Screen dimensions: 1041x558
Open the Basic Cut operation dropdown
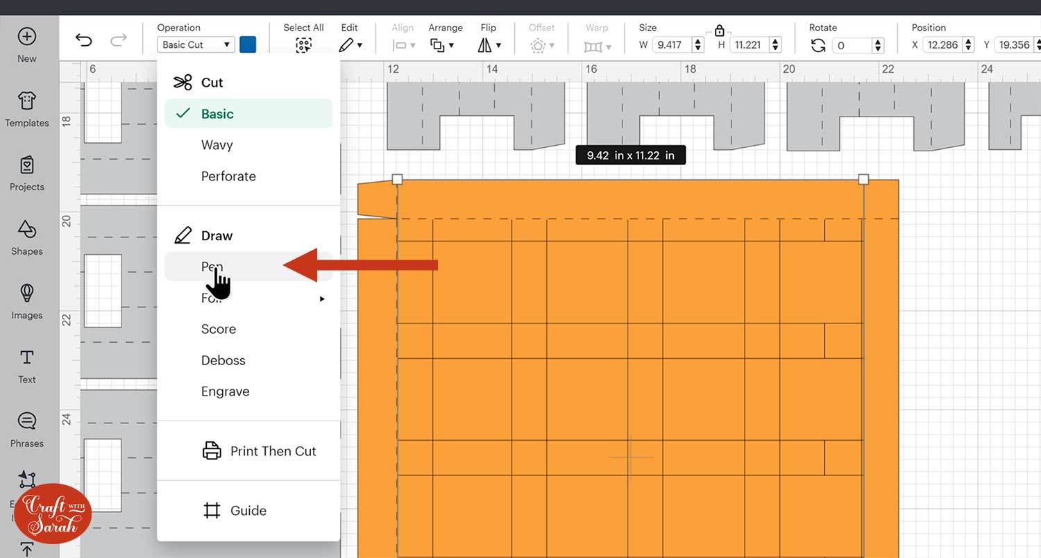[196, 44]
